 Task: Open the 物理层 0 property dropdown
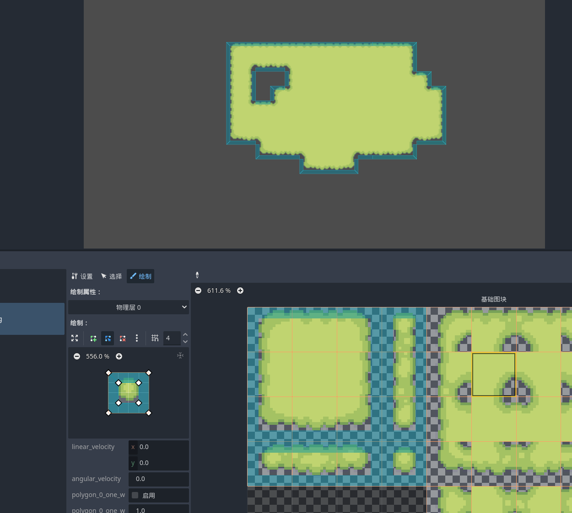click(x=129, y=307)
